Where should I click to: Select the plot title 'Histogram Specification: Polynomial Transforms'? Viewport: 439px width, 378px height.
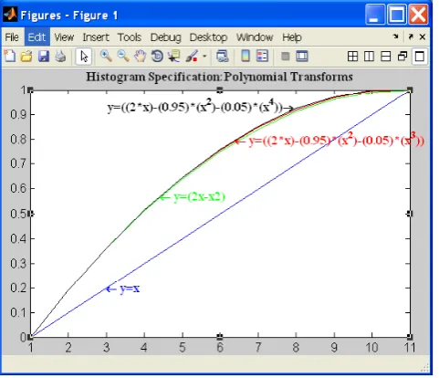219,77
